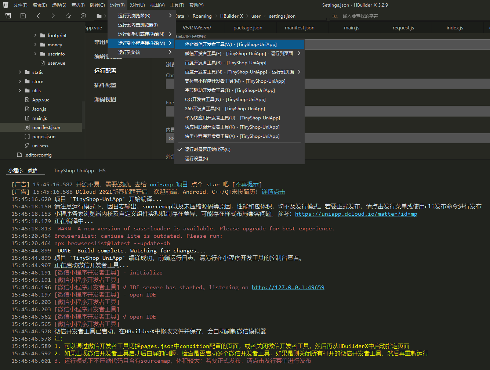Image resolution: width=490 pixels, height=370 pixels.
Task: Expand the userinfo folder
Action: pyautogui.click(x=35, y=54)
